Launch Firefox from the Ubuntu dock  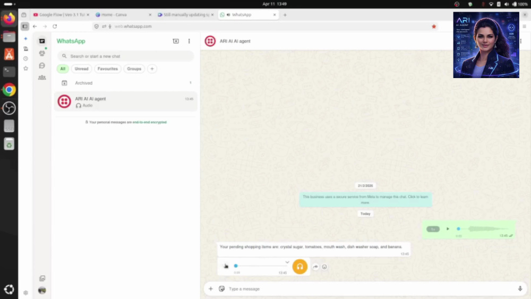point(9,18)
